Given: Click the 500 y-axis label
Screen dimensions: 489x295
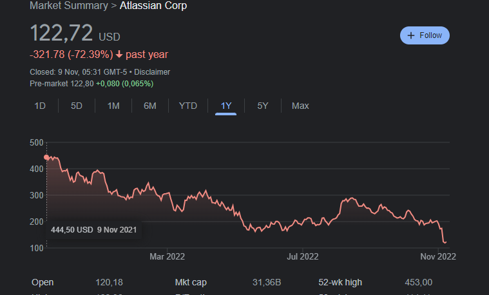Looking at the screenshot, I should [37, 143].
